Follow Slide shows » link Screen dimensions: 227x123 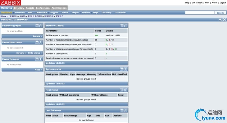[x=35, y=53]
